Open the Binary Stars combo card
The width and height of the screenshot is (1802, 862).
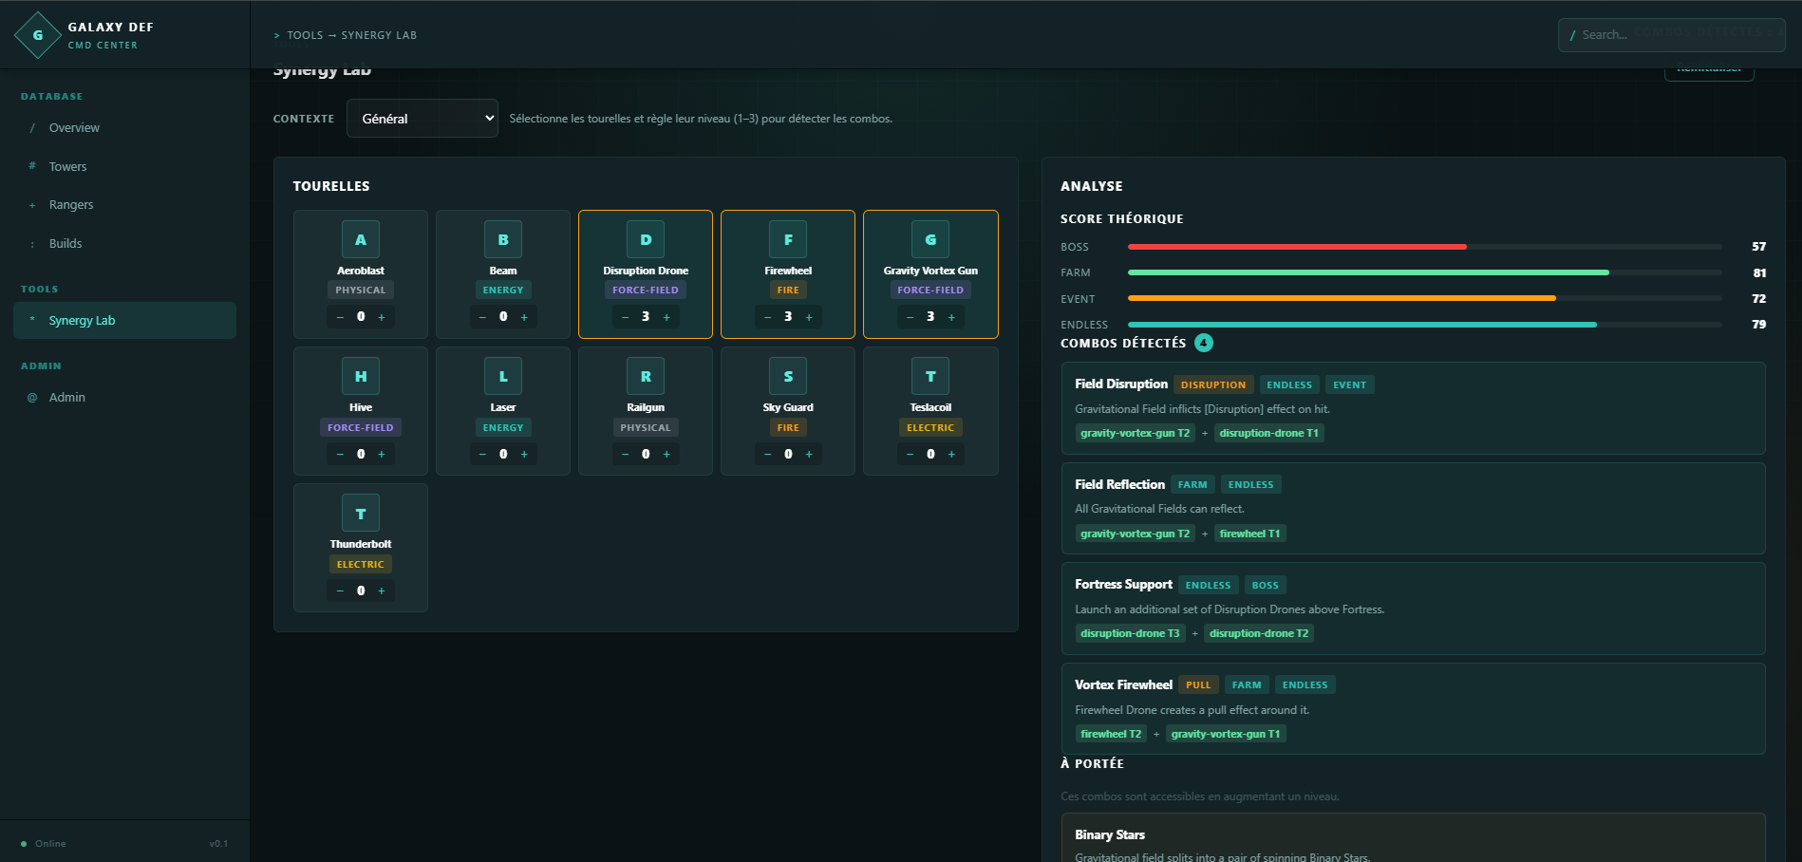[1413, 837]
